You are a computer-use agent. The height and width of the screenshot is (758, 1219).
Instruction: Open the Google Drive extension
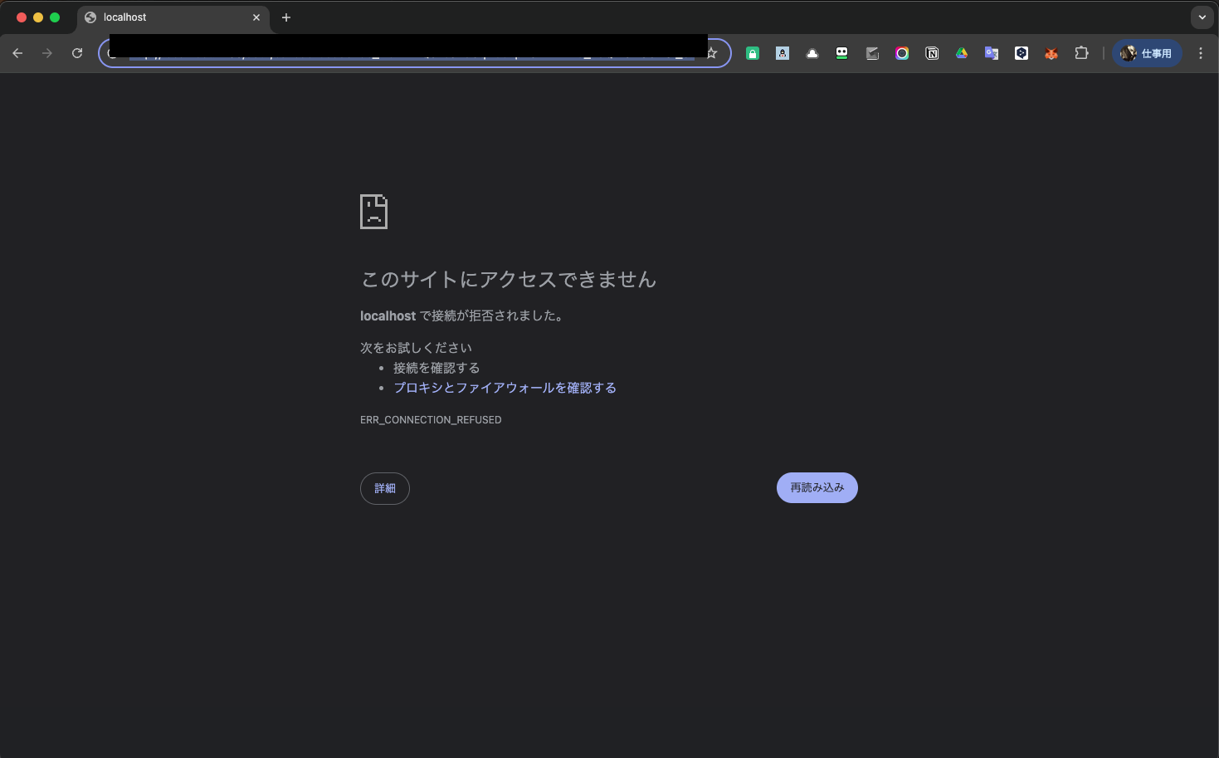pyautogui.click(x=962, y=53)
